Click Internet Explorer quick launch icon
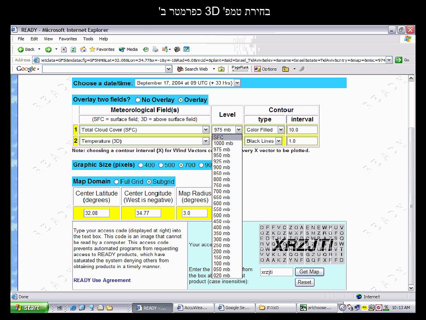The image size is (426, 320). click(73, 308)
